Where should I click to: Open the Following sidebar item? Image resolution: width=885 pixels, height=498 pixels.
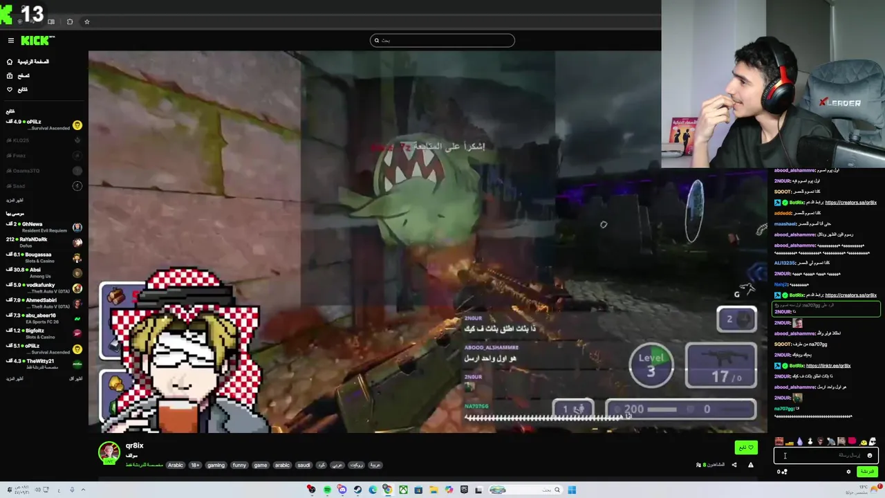click(17, 89)
